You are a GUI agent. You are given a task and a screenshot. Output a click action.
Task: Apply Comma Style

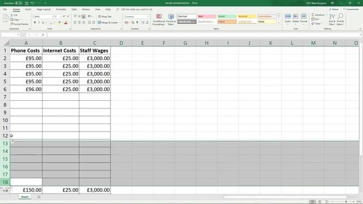[x=137, y=23]
